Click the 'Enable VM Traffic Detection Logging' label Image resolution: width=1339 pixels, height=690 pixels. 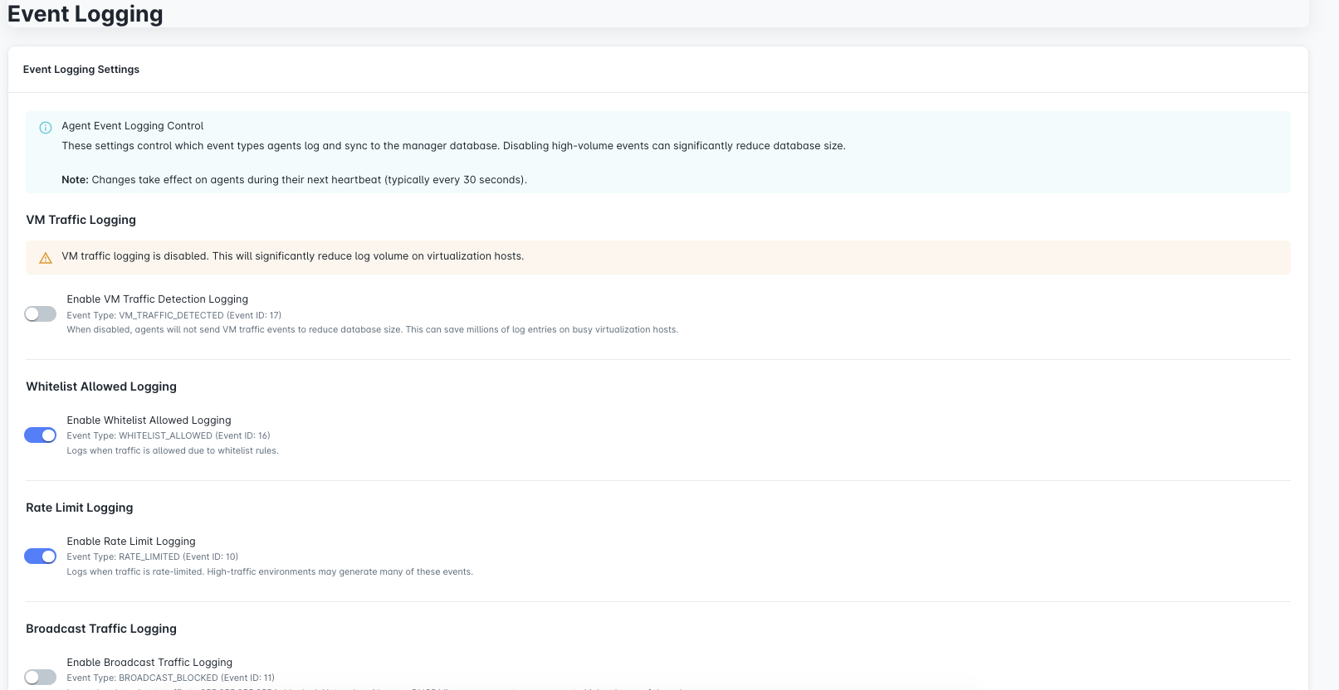(157, 299)
